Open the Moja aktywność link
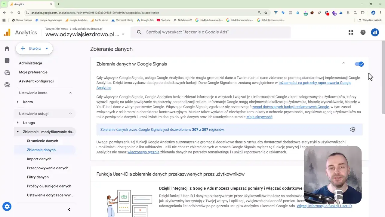 [x=259, y=117]
